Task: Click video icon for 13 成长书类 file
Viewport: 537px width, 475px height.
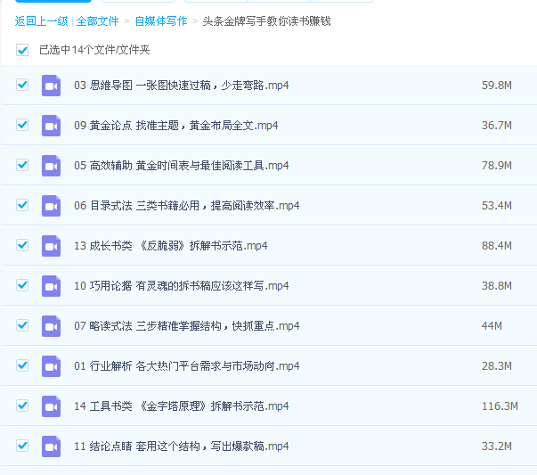Action: (x=51, y=246)
